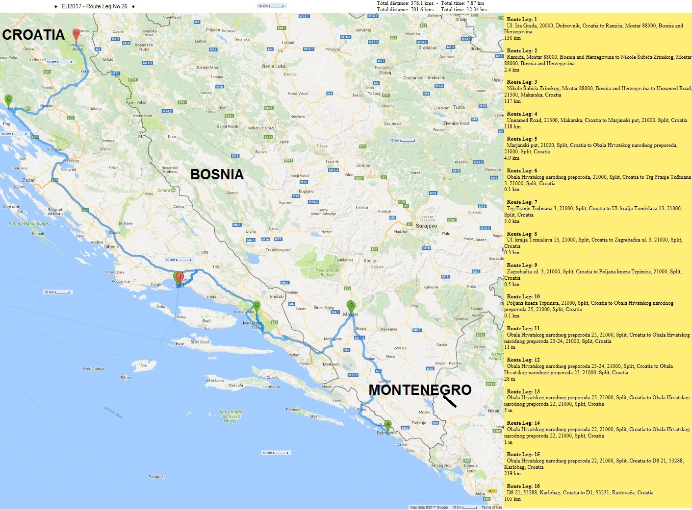Select the Route Leg: 16 heading
The width and height of the screenshot is (692, 510).
pyautogui.click(x=523, y=486)
